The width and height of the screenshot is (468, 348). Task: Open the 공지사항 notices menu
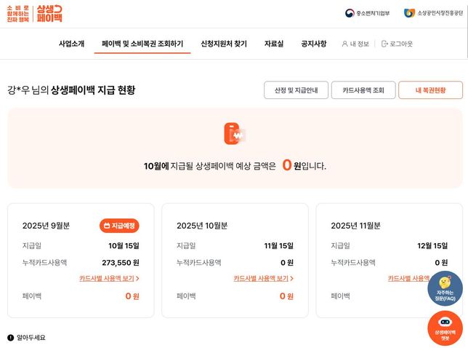(x=314, y=44)
